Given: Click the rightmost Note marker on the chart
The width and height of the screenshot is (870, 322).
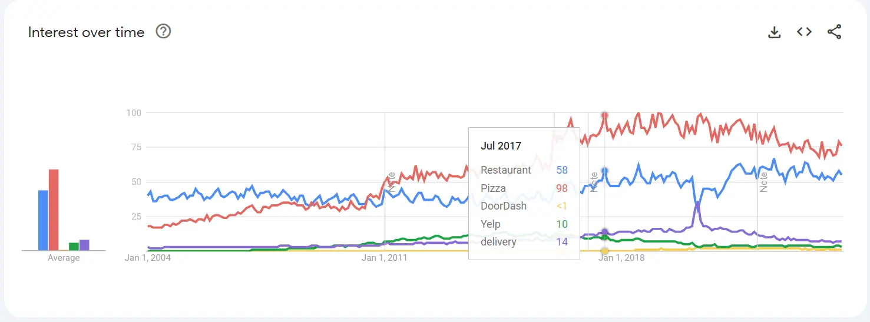Looking at the screenshot, I should [763, 182].
